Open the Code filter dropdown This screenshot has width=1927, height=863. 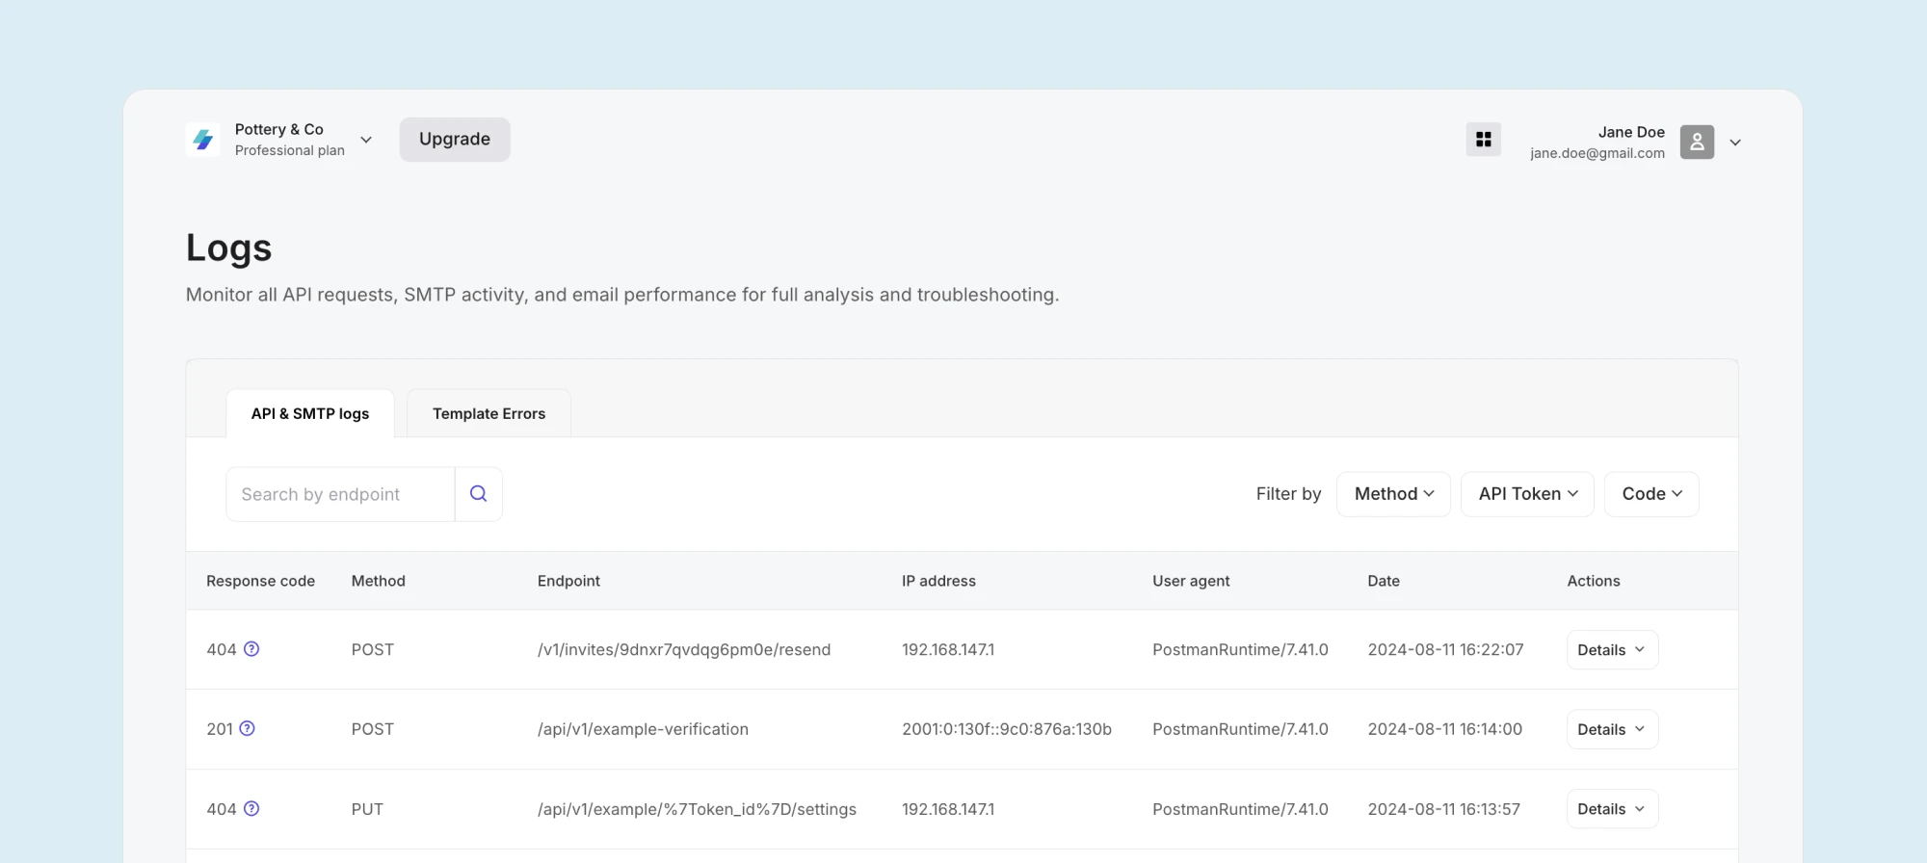(x=1651, y=494)
